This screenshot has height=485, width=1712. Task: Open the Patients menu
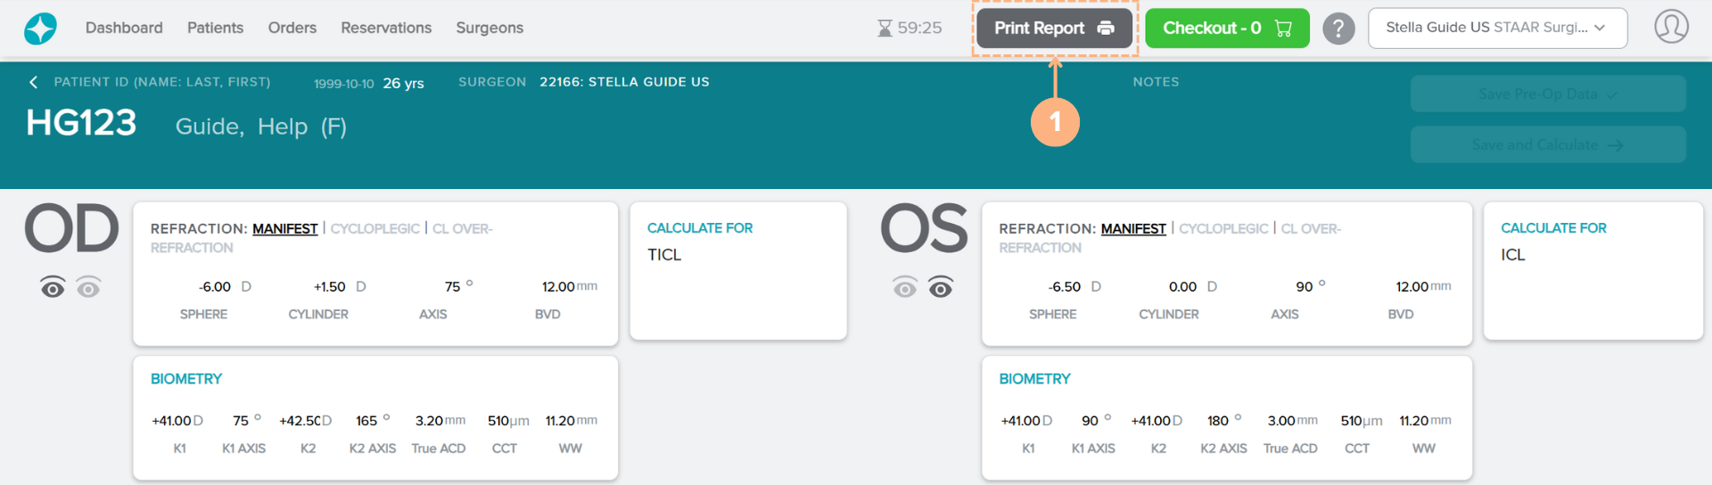click(x=215, y=28)
